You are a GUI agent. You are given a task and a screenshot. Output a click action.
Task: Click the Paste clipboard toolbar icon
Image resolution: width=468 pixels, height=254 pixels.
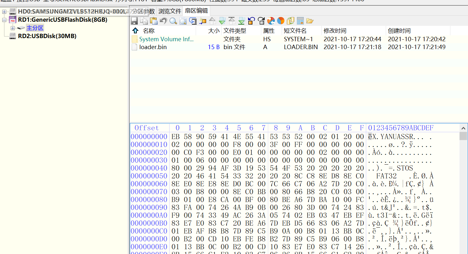154,21
